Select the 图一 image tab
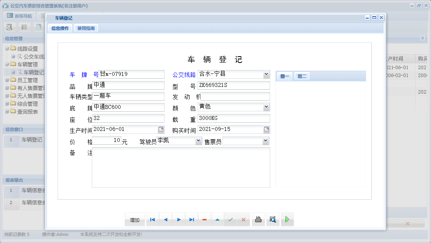This screenshot has width=431, height=243. (285, 76)
